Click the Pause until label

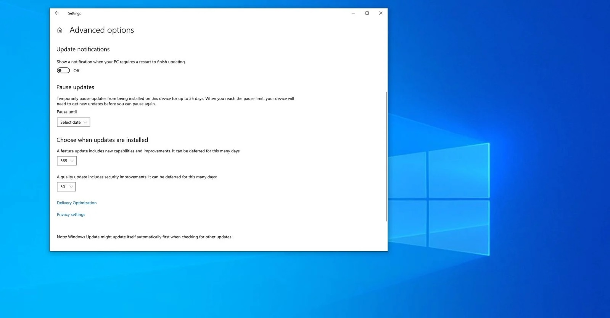[x=67, y=112]
